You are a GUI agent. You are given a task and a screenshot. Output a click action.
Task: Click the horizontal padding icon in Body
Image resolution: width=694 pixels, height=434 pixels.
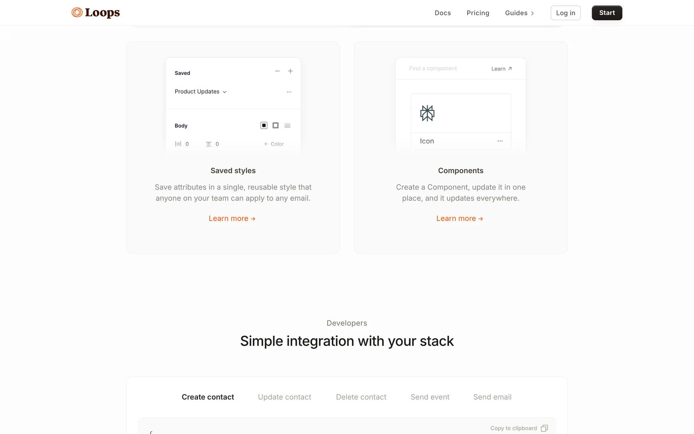(x=178, y=144)
